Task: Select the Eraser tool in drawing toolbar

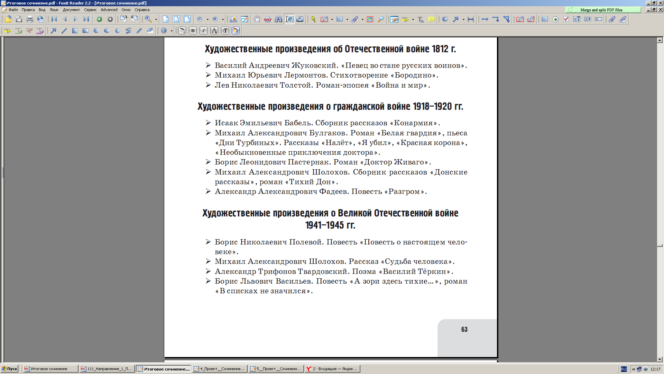Action: [x=150, y=30]
